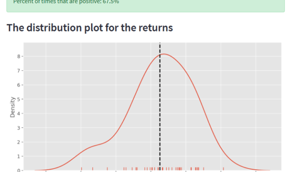
Task: Click the y-axis tick label 7
Action: click(18, 71)
